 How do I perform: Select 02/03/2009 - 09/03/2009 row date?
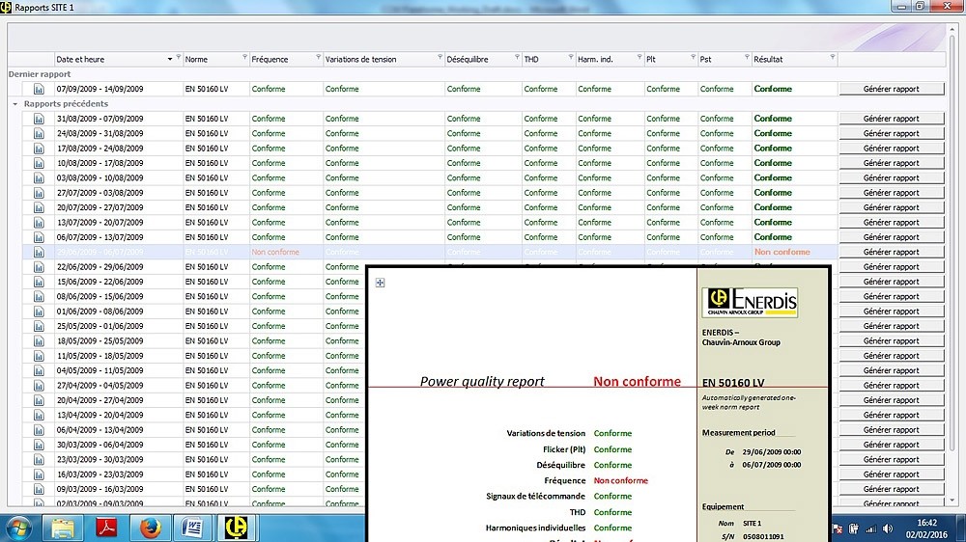99,503
